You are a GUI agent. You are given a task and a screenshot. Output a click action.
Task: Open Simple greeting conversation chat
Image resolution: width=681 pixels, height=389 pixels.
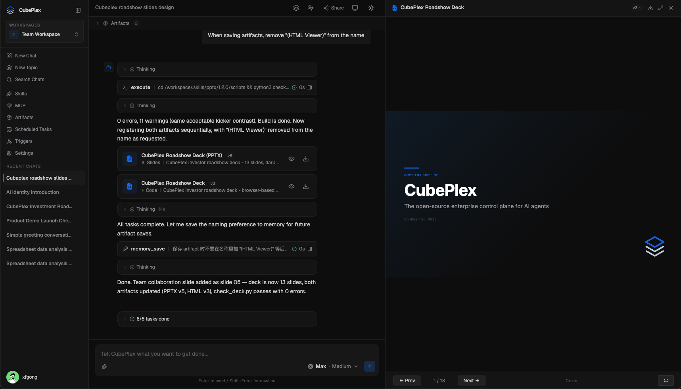[44, 235]
